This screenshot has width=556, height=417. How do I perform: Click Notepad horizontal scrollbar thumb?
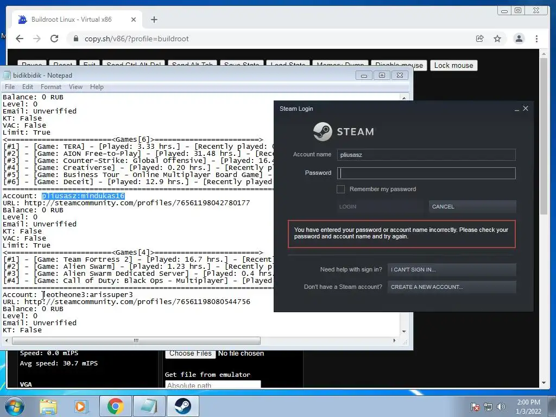coord(136,340)
